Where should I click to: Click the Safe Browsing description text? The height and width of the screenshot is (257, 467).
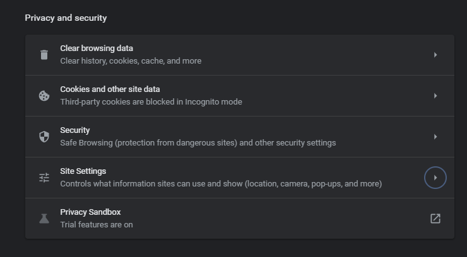click(x=198, y=143)
